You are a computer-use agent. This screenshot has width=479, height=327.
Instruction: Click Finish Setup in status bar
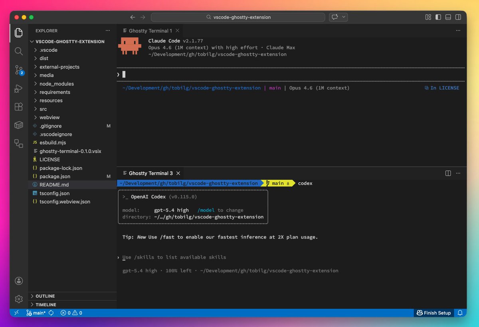click(x=434, y=313)
